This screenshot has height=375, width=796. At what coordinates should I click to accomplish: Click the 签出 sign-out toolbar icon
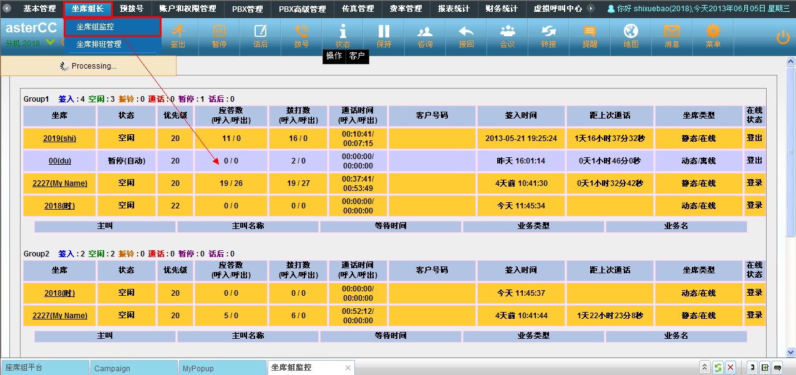pyautogui.click(x=178, y=36)
